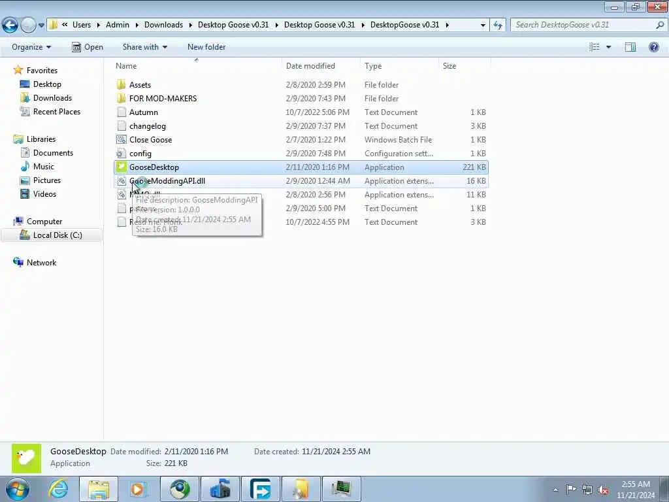
Task: Expand the arrow after Admin breadcrumb
Action: click(137, 25)
